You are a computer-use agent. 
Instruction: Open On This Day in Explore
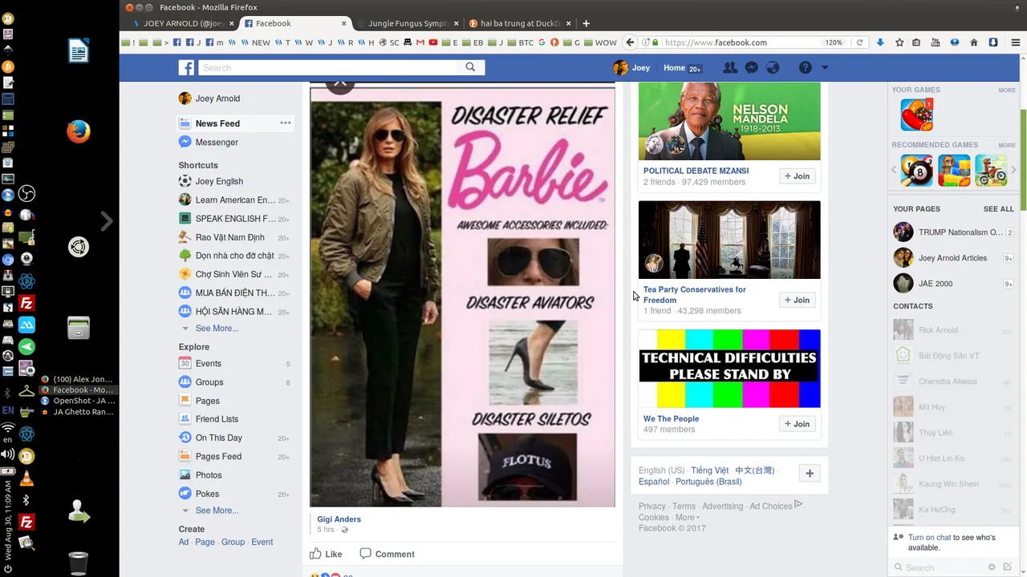[x=218, y=438]
